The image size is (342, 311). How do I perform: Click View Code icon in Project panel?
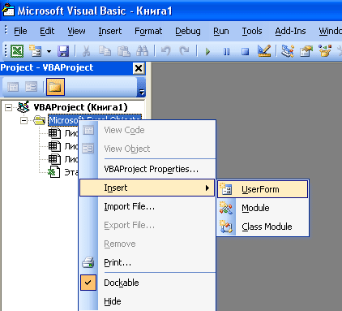[13, 87]
